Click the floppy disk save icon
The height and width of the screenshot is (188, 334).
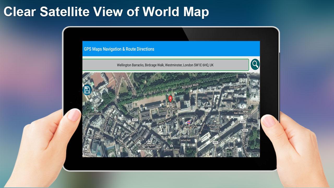coord(87,90)
